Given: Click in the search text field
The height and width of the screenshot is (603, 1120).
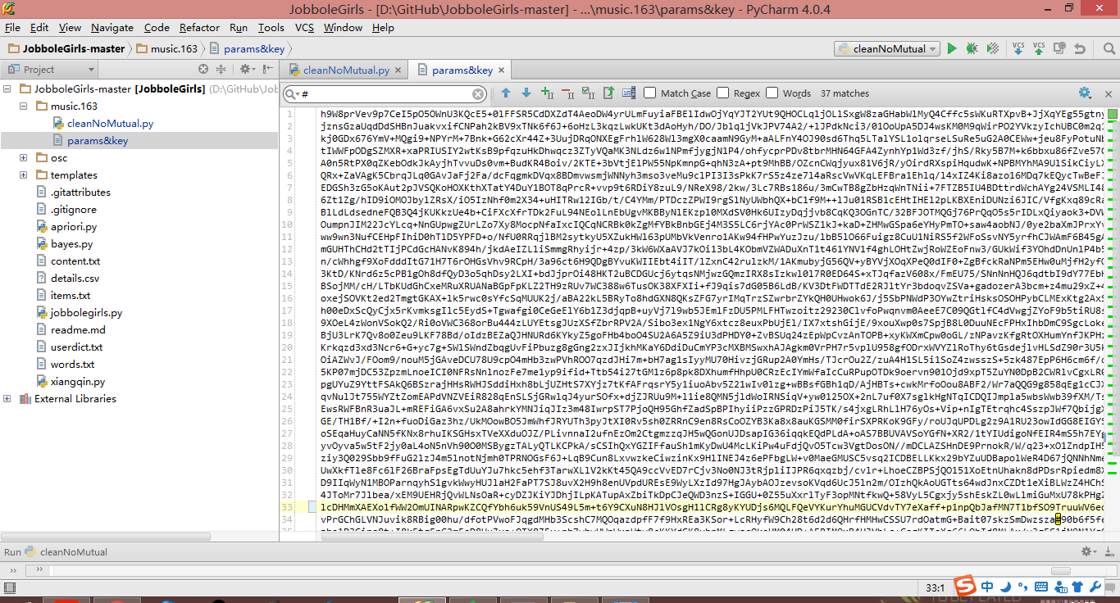Looking at the screenshot, I should (x=385, y=94).
